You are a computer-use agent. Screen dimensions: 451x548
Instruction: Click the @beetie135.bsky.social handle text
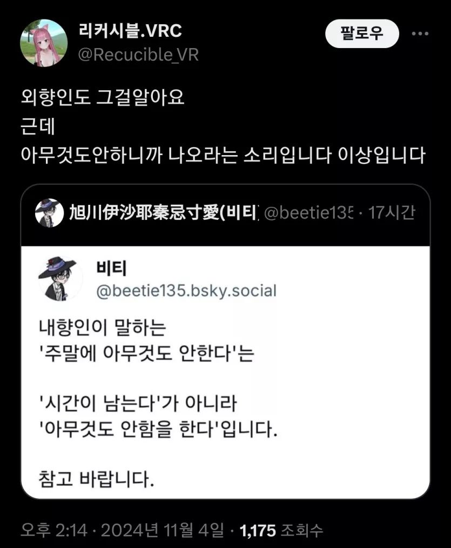[x=186, y=291]
